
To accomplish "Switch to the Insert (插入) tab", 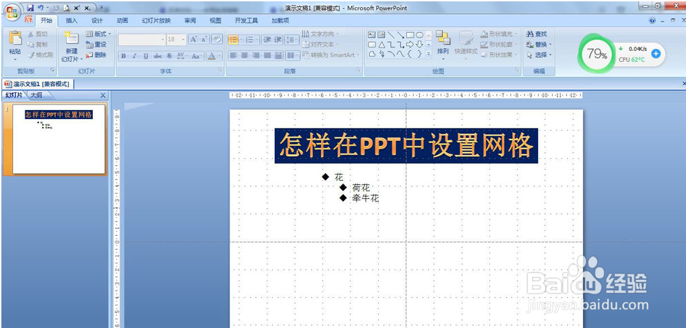I will 71,21.
